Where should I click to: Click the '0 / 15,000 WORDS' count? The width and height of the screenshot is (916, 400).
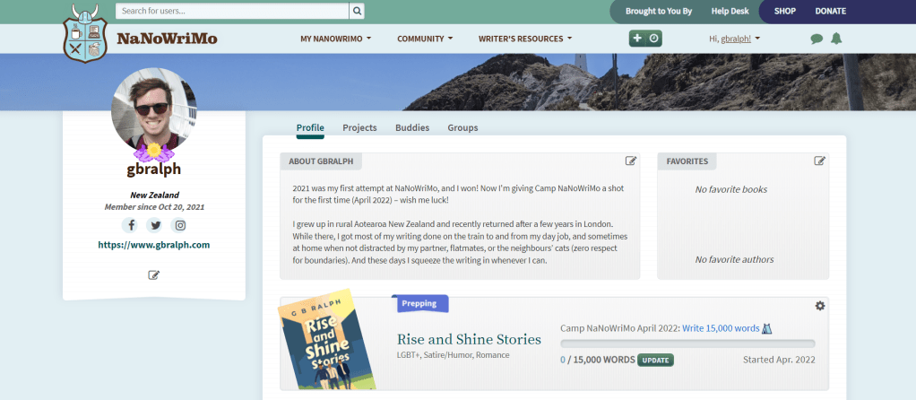click(x=597, y=361)
